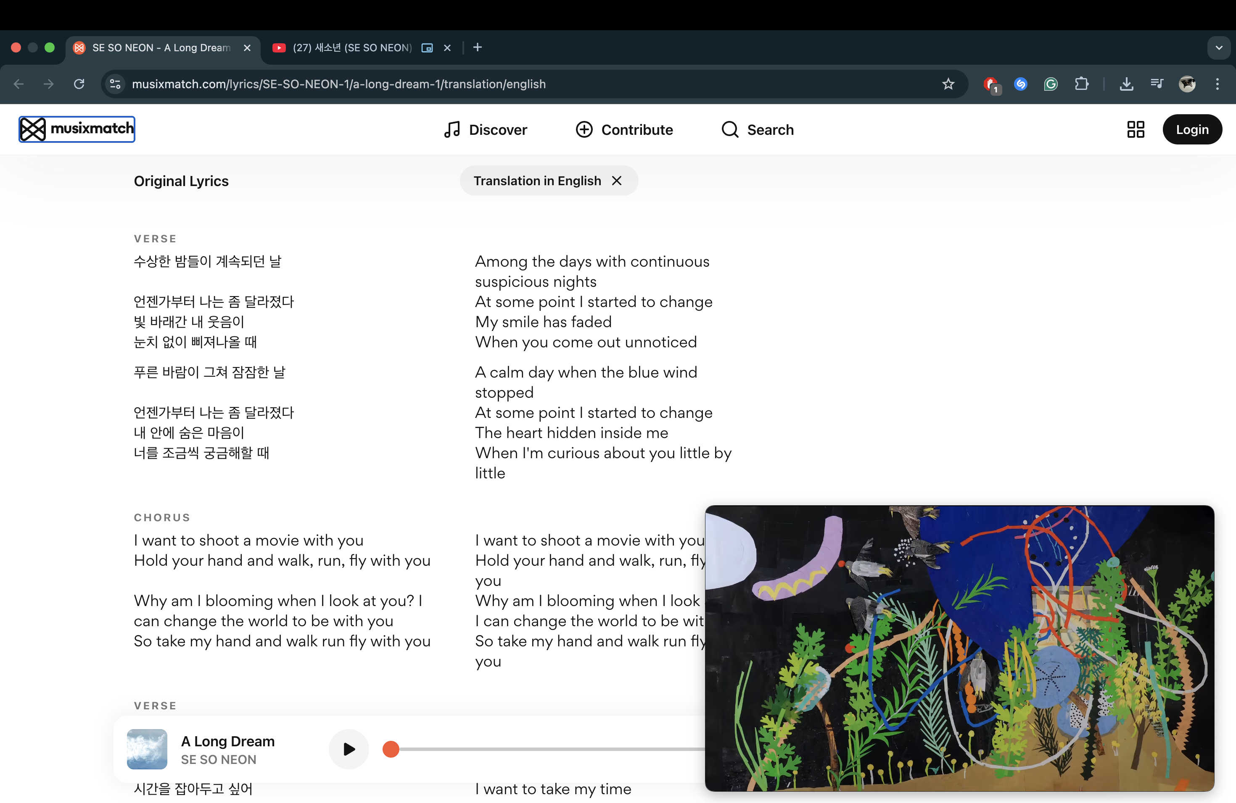Open the musixmatch home logo
The height and width of the screenshot is (803, 1236).
click(x=77, y=129)
